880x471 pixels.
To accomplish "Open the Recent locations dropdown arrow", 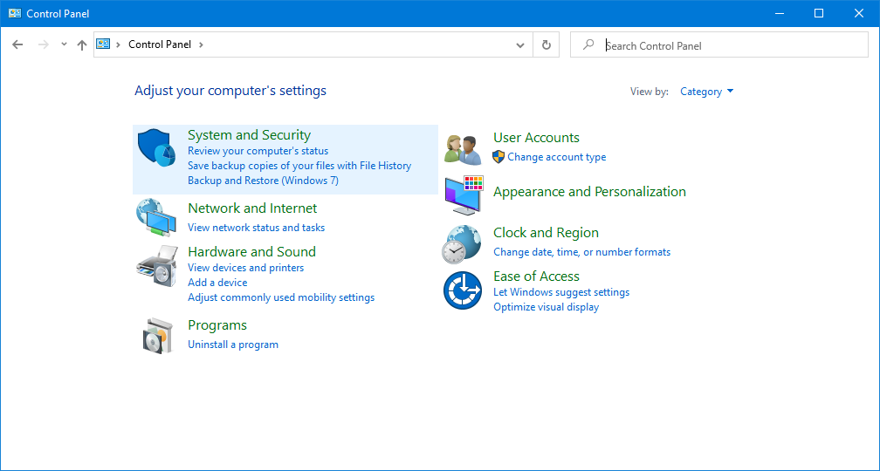I will (x=64, y=44).
